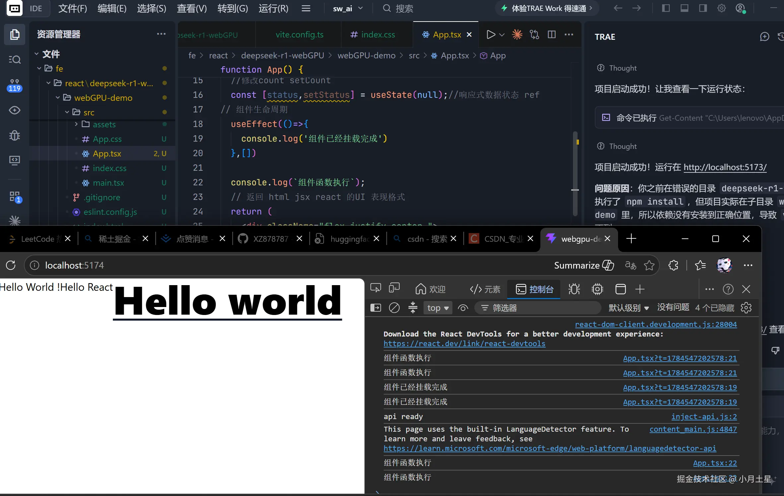Focus the console 筛选器 filter field

[538, 308]
